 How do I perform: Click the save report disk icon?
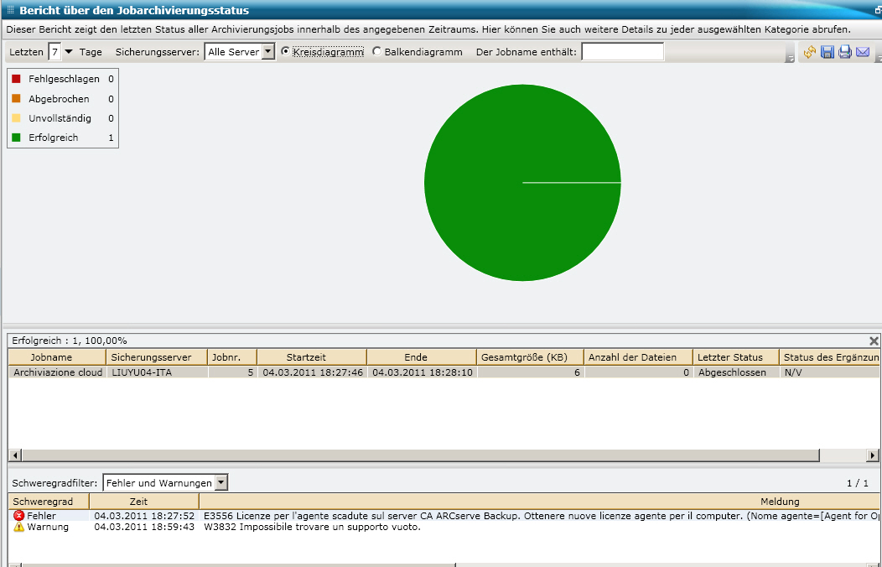[828, 52]
